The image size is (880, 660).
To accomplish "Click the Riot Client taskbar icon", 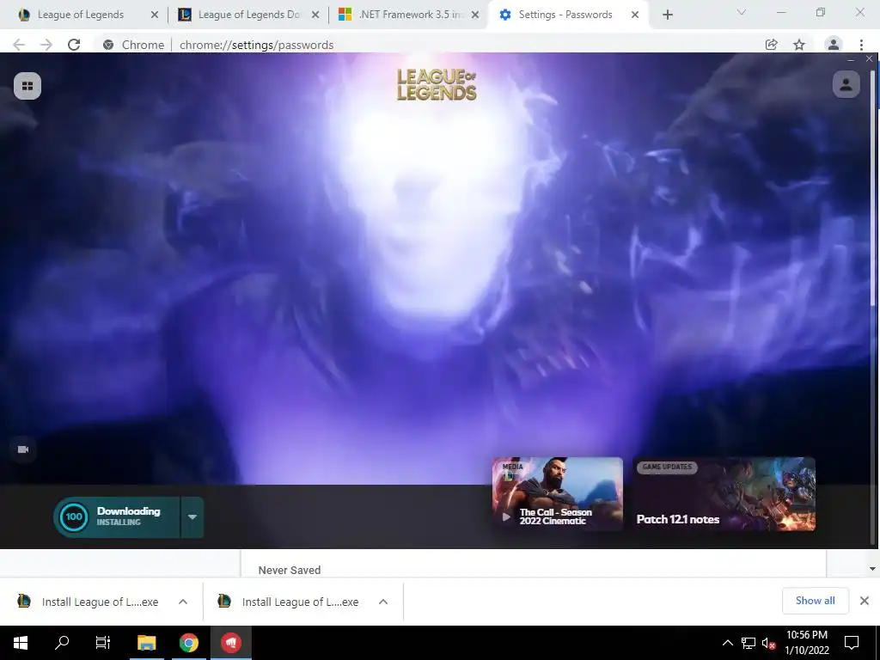I will 230,643.
